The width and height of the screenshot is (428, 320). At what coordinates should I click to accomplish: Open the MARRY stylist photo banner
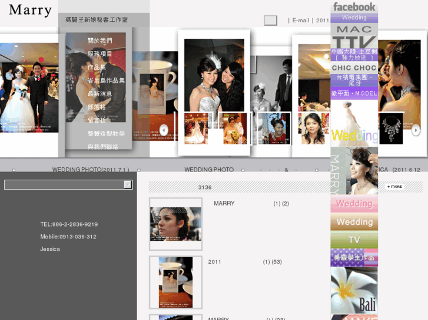(354, 171)
